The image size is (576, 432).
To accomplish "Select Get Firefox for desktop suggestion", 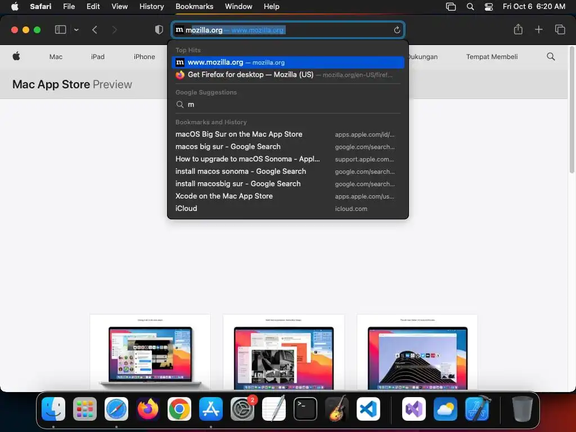I will pos(288,75).
